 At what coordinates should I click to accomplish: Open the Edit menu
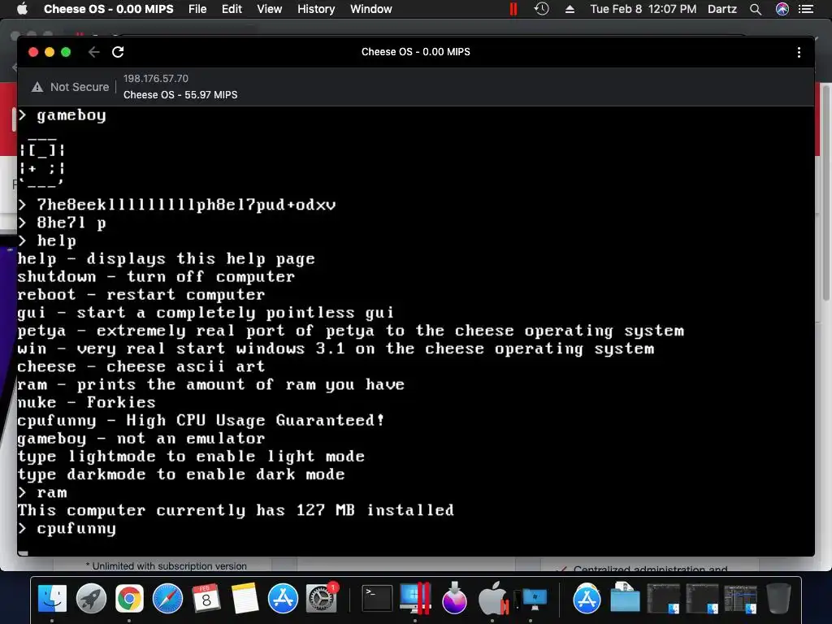232,9
